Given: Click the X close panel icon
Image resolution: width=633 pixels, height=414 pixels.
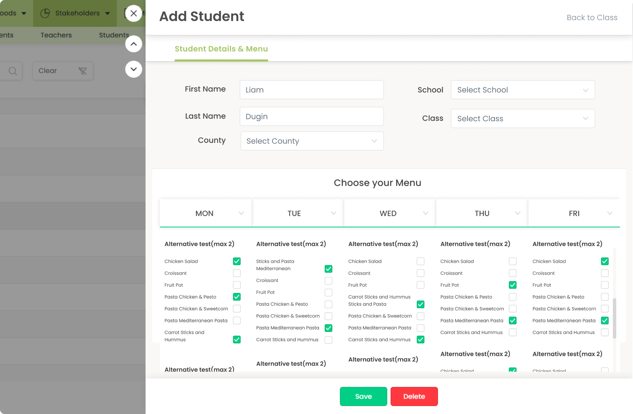Looking at the screenshot, I should pyautogui.click(x=134, y=13).
